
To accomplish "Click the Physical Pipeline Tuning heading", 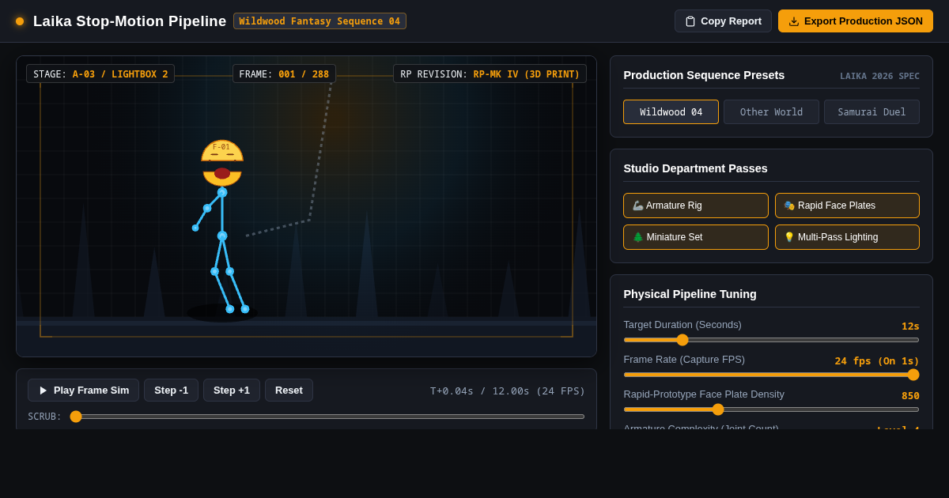I will (x=690, y=294).
